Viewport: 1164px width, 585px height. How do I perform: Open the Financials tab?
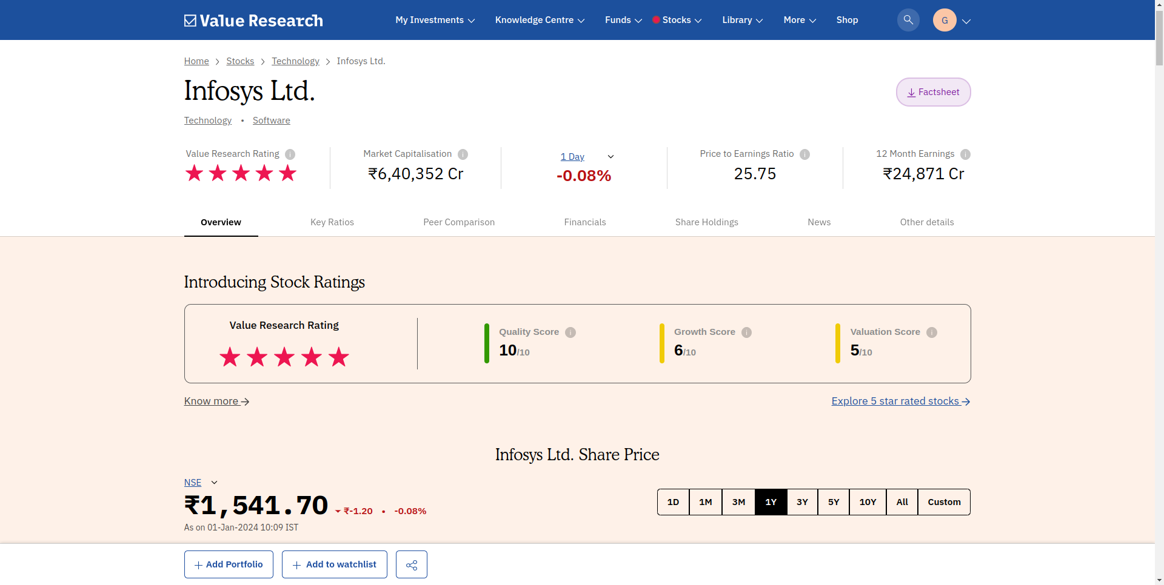point(584,222)
